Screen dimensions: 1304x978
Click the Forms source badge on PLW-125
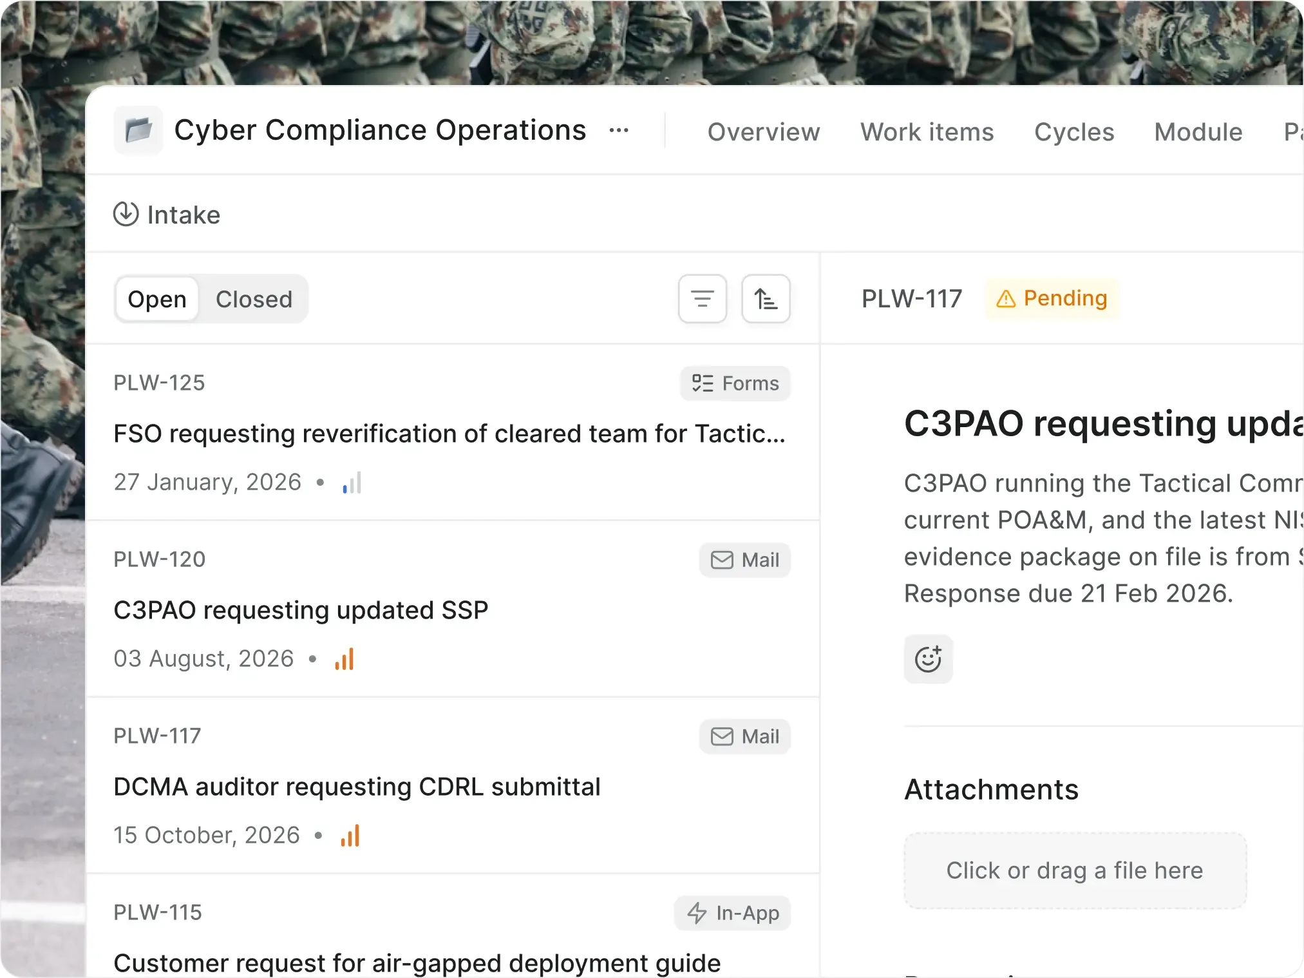click(735, 383)
